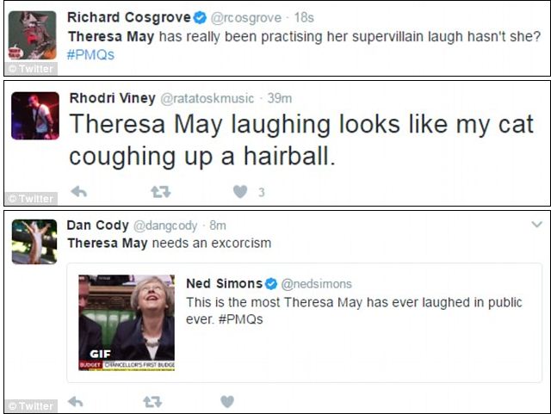
Task: Open Dan Cody's avatar image
Action: pyautogui.click(x=34, y=240)
